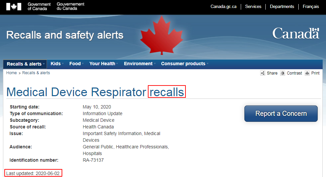Open the Consumer products menu

pos(184,64)
